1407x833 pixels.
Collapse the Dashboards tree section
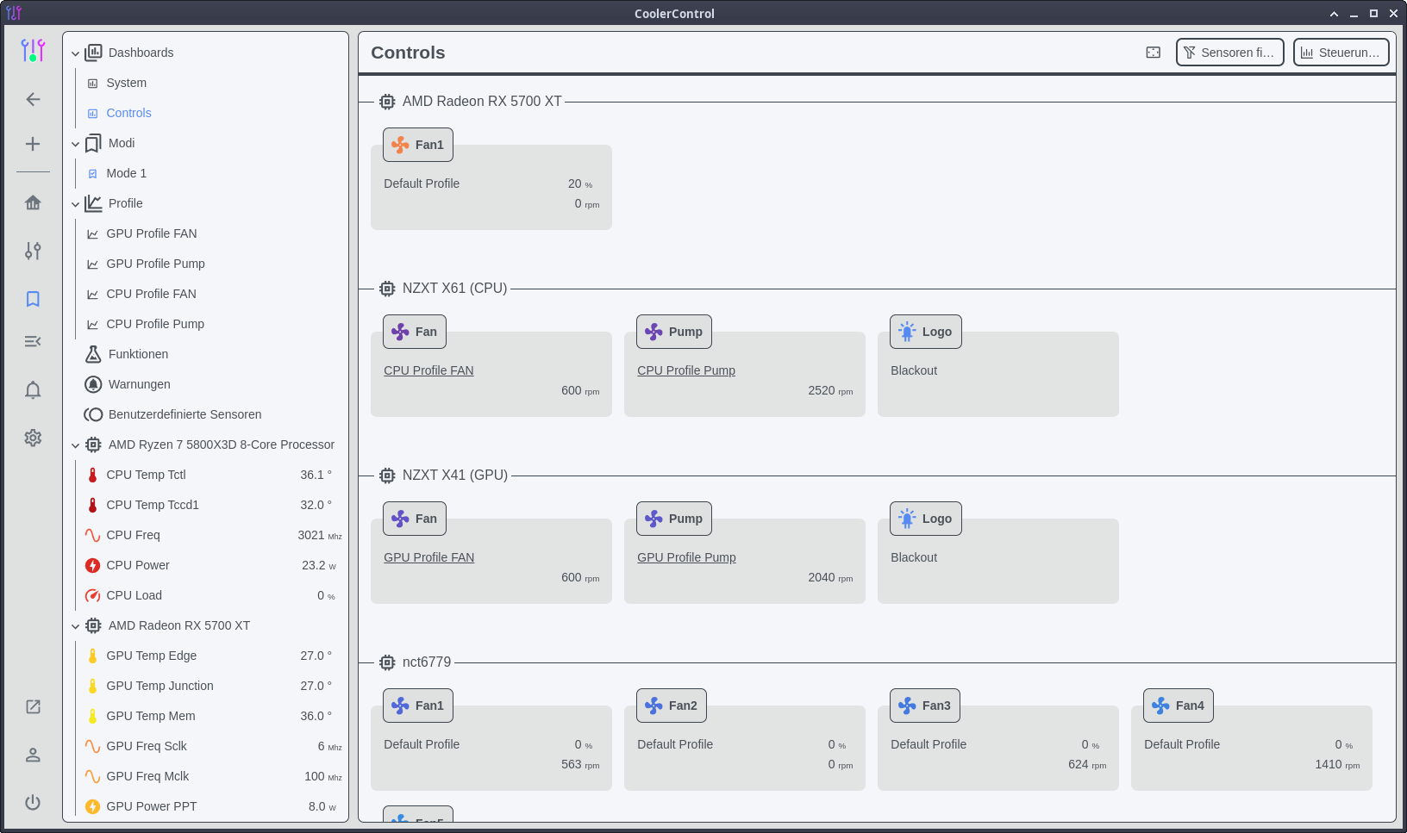coord(76,53)
